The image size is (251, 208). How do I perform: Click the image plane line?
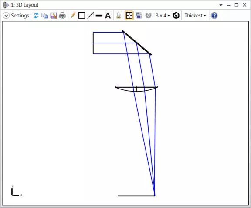tap(136, 195)
